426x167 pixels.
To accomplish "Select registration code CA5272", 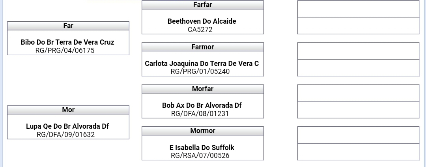I will 200,30.
